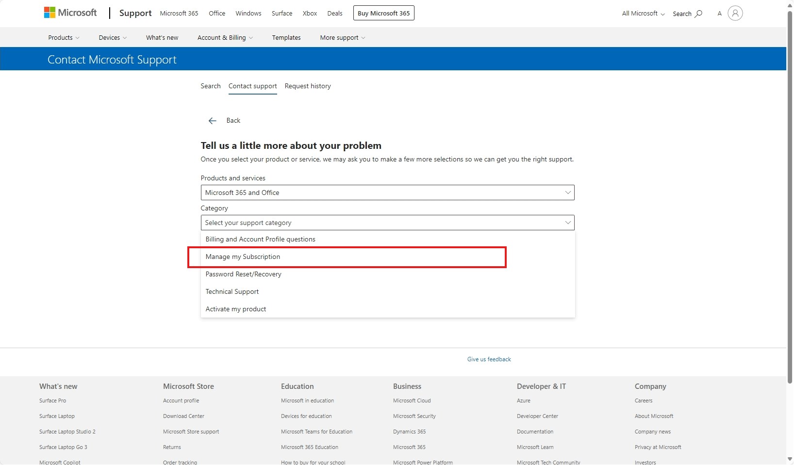
Task: Open the Company news footer link
Action: [x=653, y=432]
